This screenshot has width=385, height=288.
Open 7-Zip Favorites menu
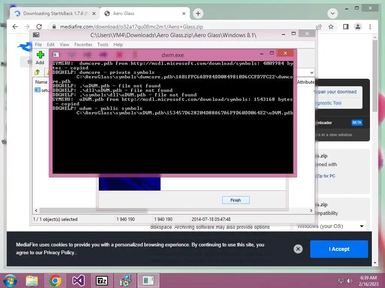pos(83,45)
